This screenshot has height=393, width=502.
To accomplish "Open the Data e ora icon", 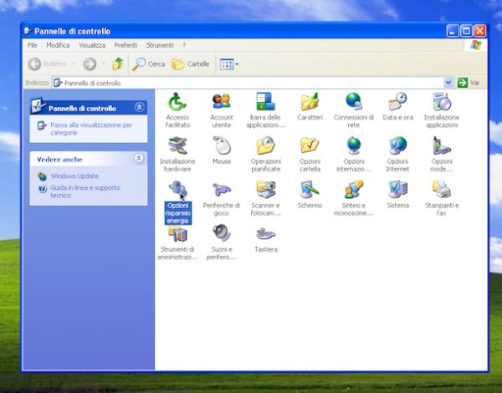I will click(x=397, y=104).
